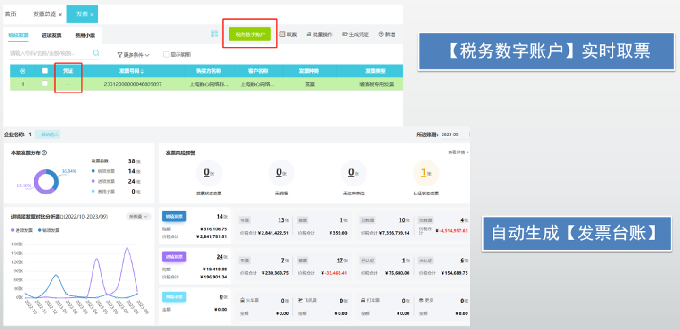This screenshot has height=329, width=680.
Task: Click the blue 销项发票 summary button
Action: [174, 216]
